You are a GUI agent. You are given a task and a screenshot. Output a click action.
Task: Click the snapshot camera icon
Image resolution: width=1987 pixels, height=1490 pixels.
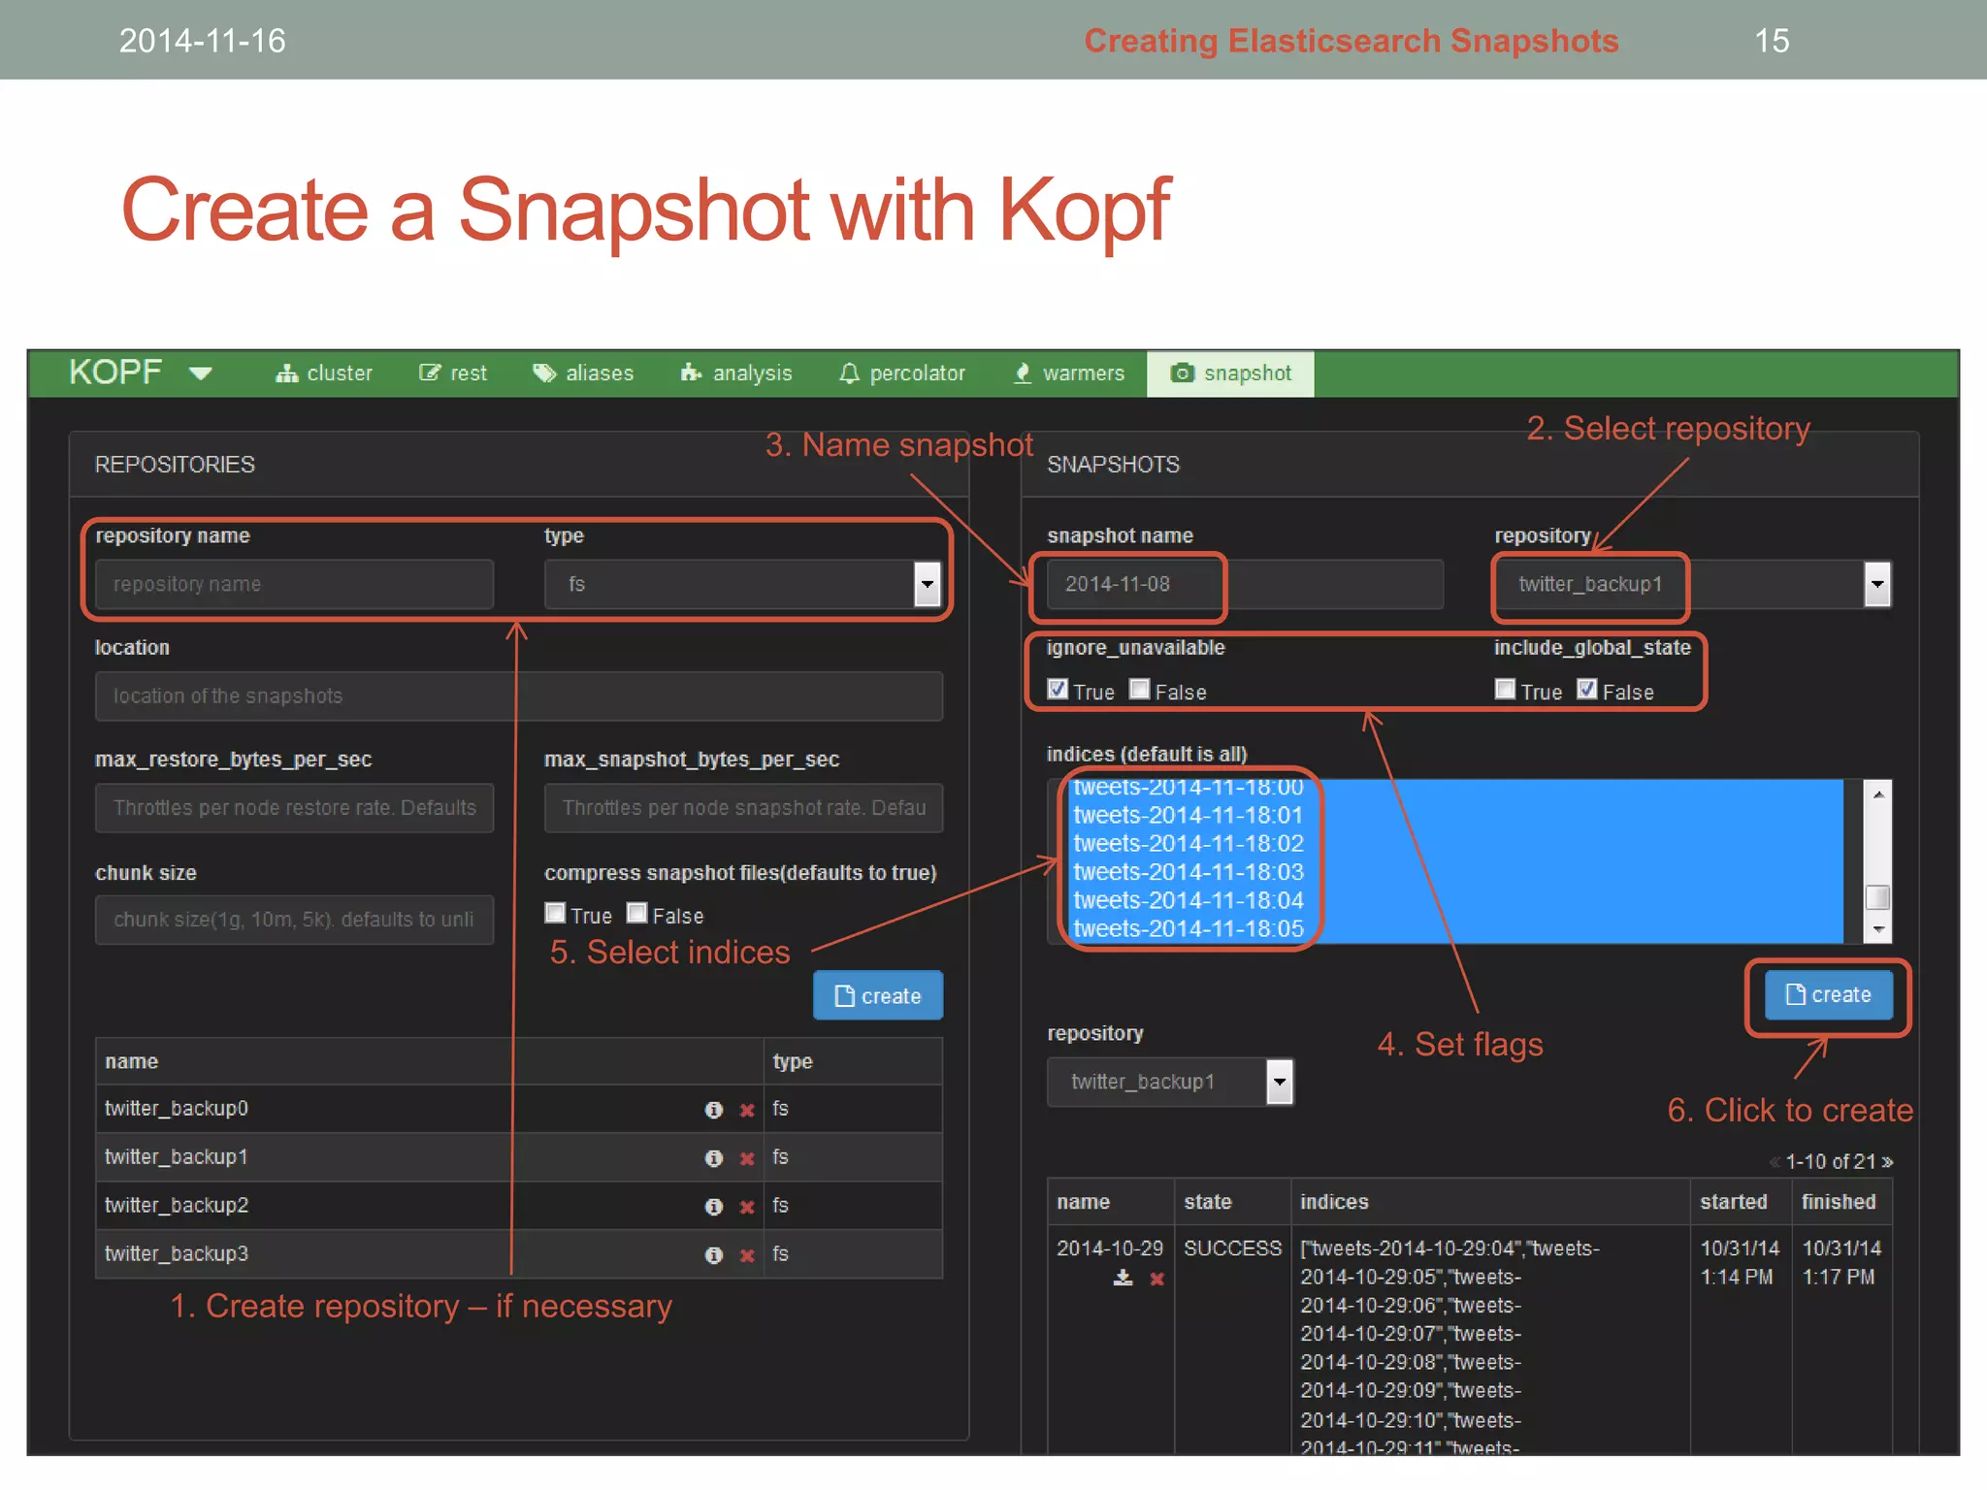1182,373
